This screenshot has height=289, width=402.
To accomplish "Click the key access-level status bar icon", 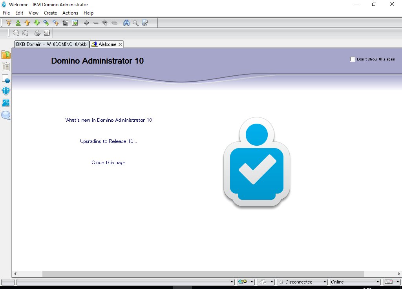I will (242, 282).
